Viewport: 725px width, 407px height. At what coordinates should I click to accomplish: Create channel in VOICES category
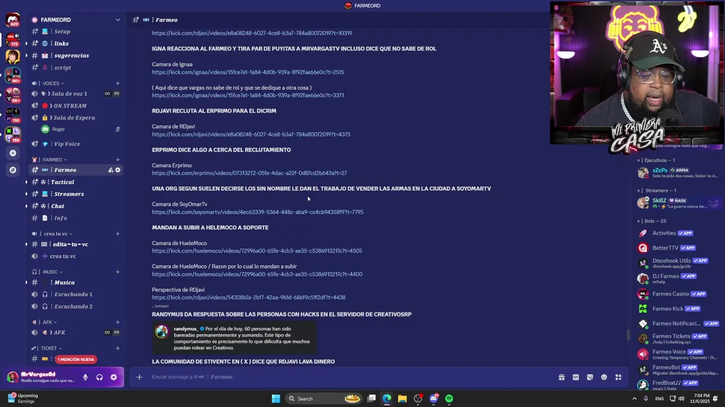(118, 83)
